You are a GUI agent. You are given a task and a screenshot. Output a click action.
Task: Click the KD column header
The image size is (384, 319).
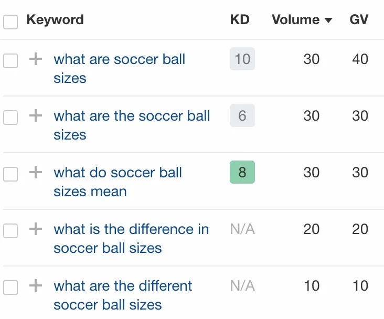[240, 20]
